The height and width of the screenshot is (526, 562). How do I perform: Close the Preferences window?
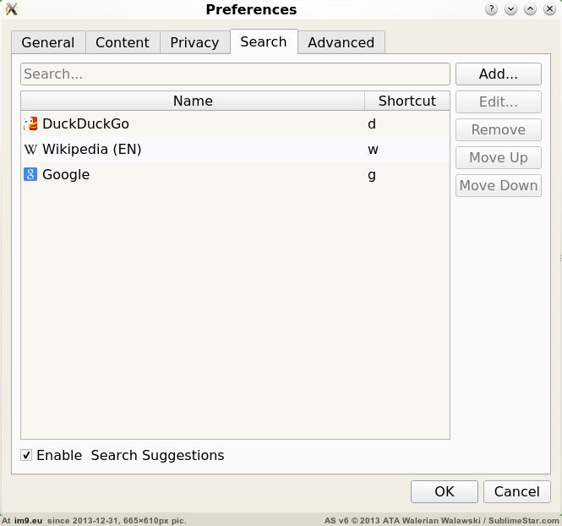(549, 9)
